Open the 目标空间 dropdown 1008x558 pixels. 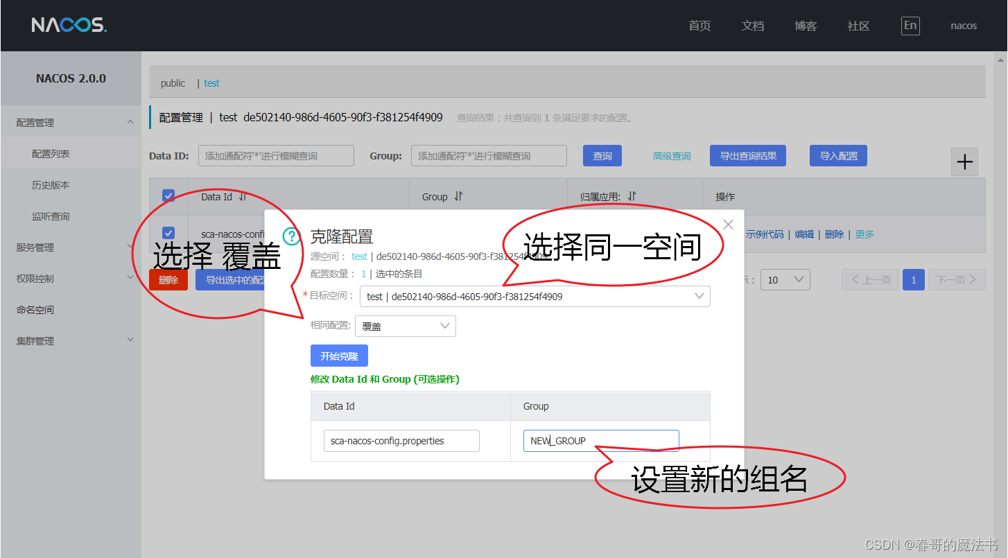click(535, 296)
